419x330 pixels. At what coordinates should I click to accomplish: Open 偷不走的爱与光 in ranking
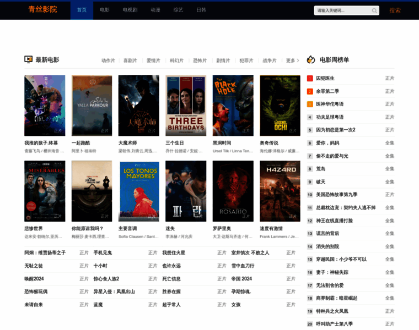(x=332, y=156)
